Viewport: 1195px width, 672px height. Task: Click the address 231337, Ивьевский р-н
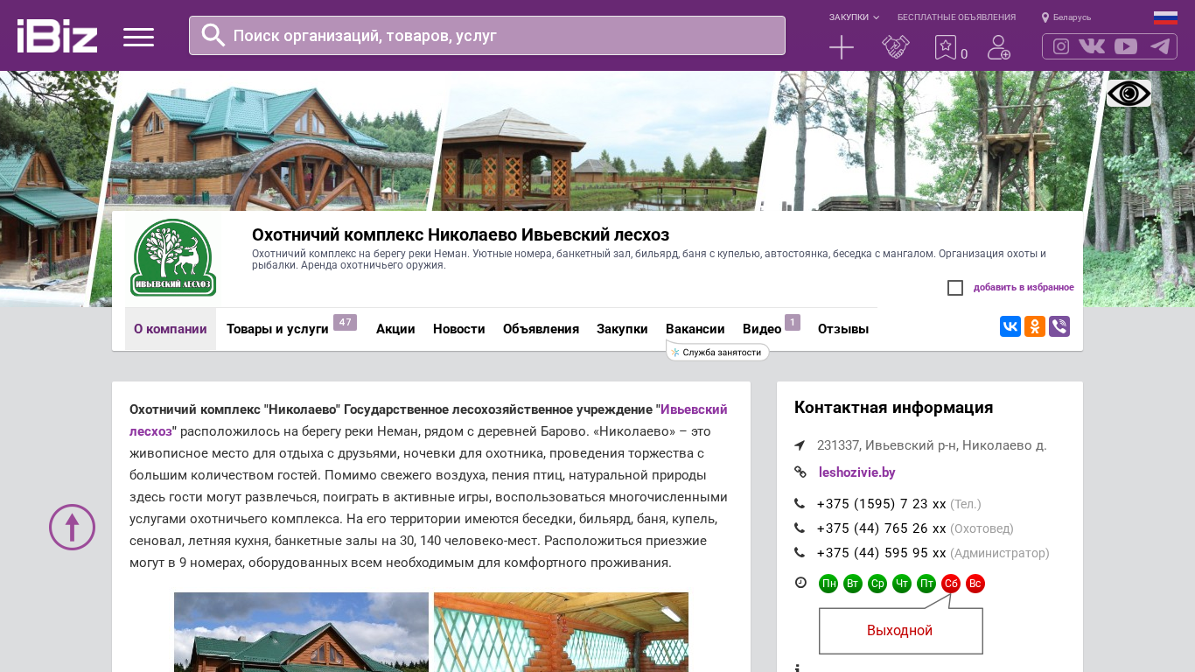click(932, 445)
